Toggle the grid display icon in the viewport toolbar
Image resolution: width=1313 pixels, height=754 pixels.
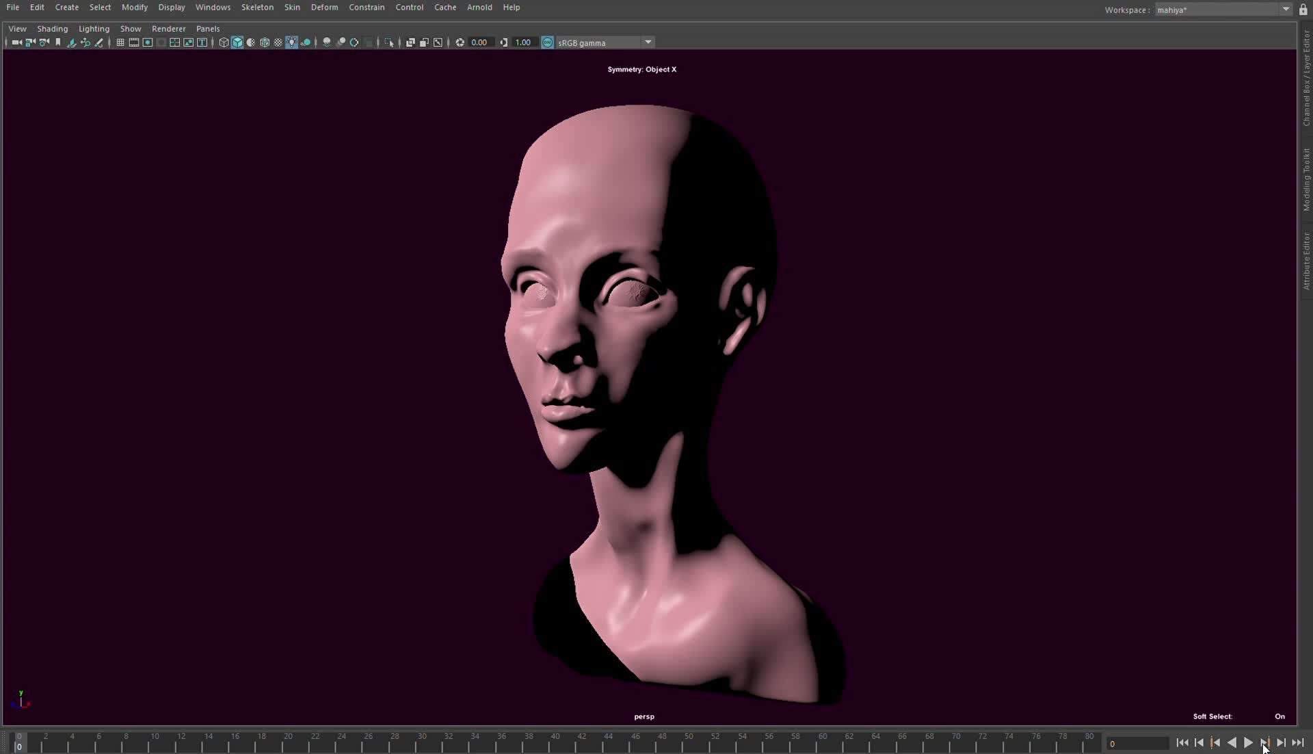point(120,42)
